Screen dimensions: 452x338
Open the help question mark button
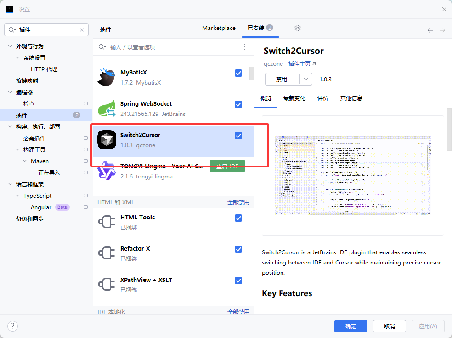pyautogui.click(x=12, y=326)
